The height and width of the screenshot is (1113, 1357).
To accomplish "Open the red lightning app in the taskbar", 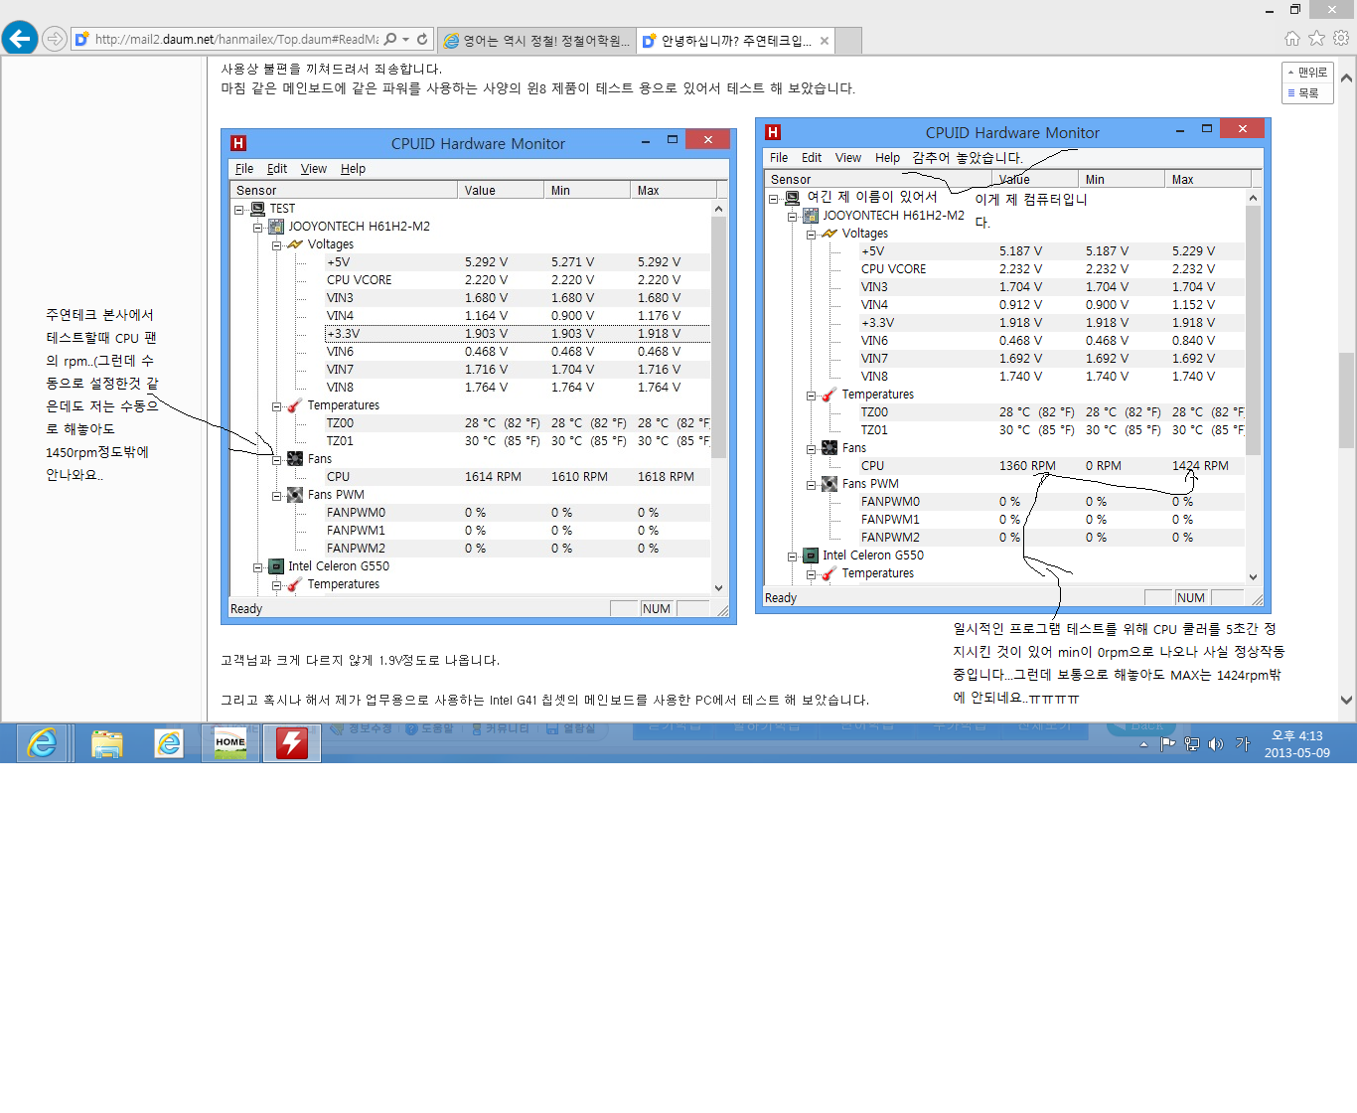I will [291, 742].
